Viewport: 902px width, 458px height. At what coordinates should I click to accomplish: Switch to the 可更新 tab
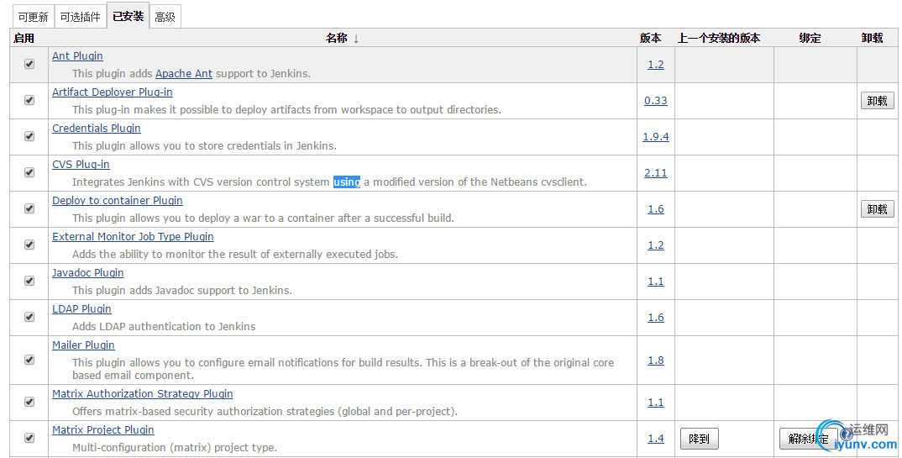point(33,18)
